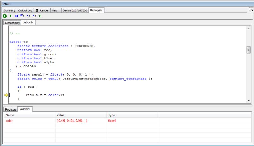
Task: Open the Device 0x071875D8 tab
Action: (75, 10)
